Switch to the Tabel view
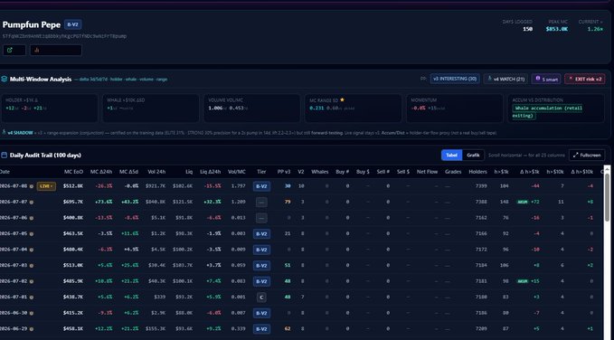The height and width of the screenshot is (340, 614). pos(451,156)
